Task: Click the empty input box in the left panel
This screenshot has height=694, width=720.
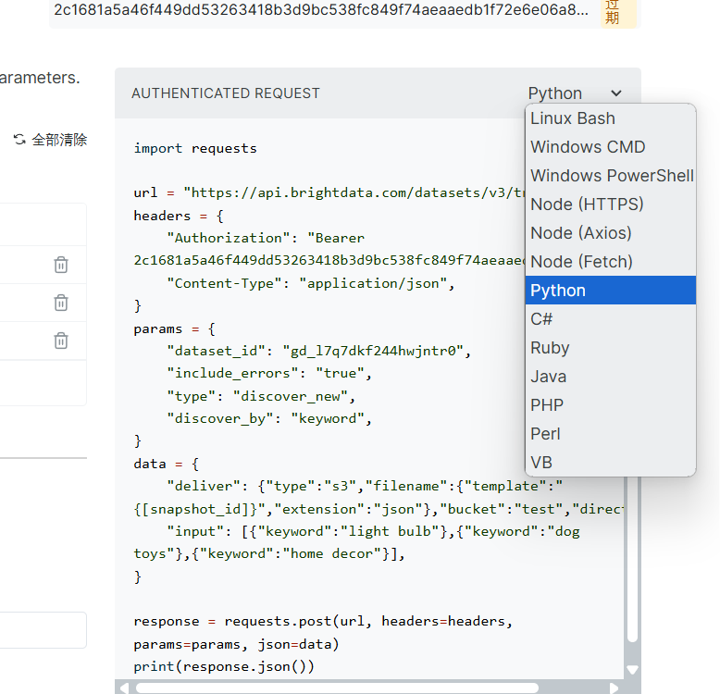Action: point(42,630)
